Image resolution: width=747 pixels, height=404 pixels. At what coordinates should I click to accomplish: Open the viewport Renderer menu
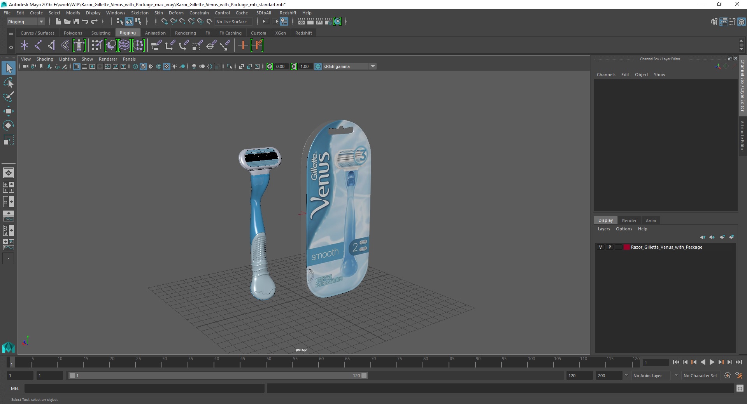coord(108,59)
